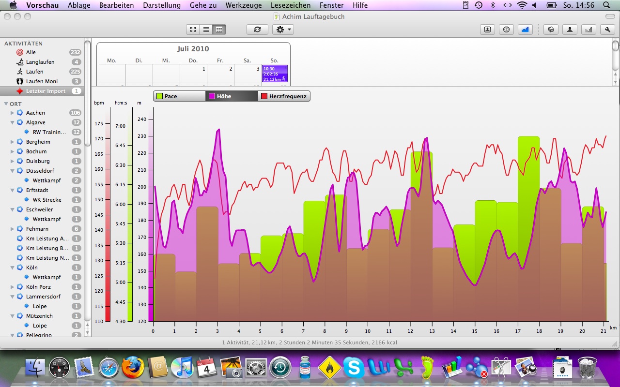Switch to the list view mode
This screenshot has width=620, height=387.
click(x=206, y=30)
